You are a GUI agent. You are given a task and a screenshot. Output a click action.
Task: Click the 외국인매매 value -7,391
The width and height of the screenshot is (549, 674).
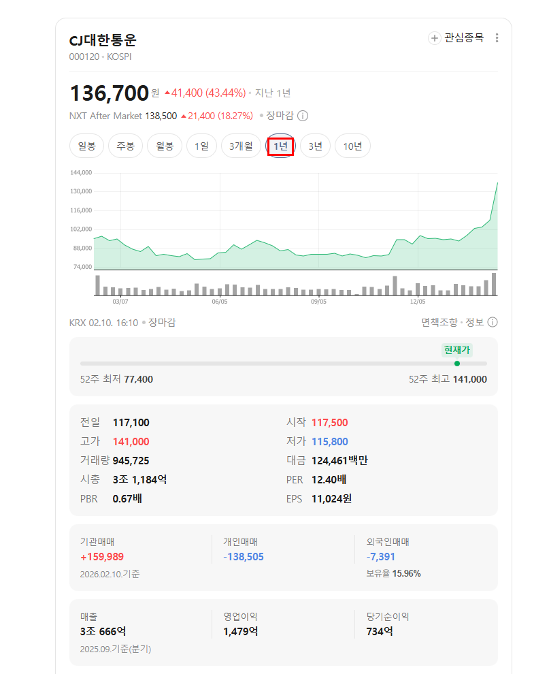click(380, 557)
